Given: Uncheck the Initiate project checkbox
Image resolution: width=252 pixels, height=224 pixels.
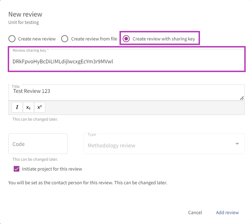Looking at the screenshot, I should click(17, 169).
